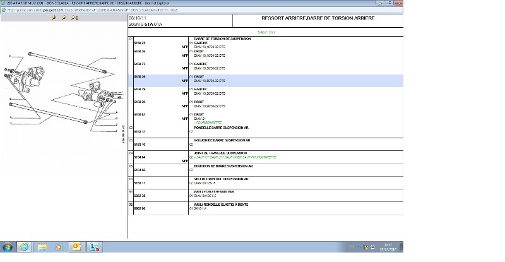
Task: Click the RESSORT ARRIERE,BARRE DE TORSION ARRIERE title
Action: coord(318,18)
